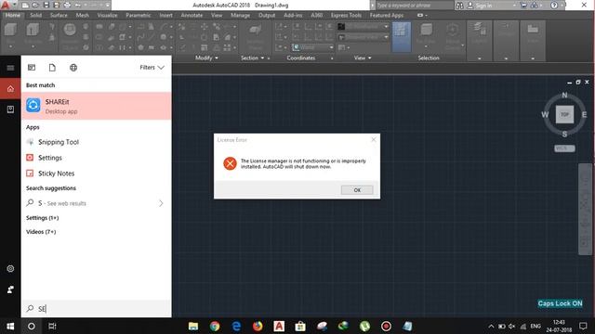
Task: Show hidden system tray icons chevron
Action: click(x=491, y=326)
